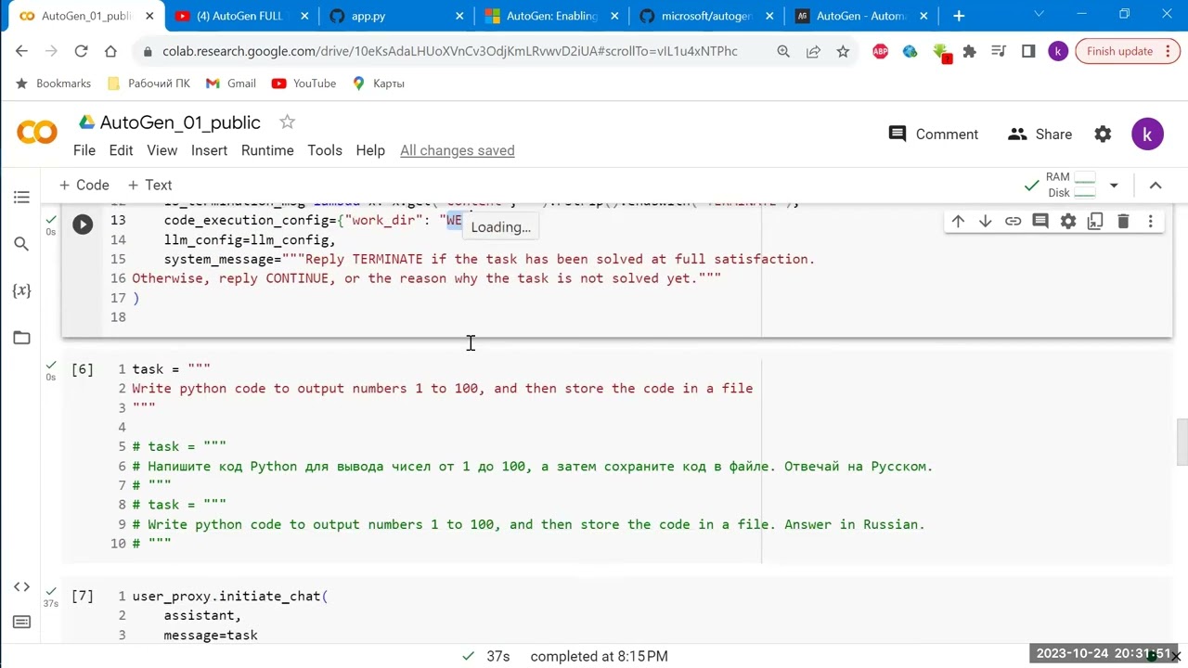Open the Edit menu
The image size is (1188, 668).
pyautogui.click(x=122, y=150)
